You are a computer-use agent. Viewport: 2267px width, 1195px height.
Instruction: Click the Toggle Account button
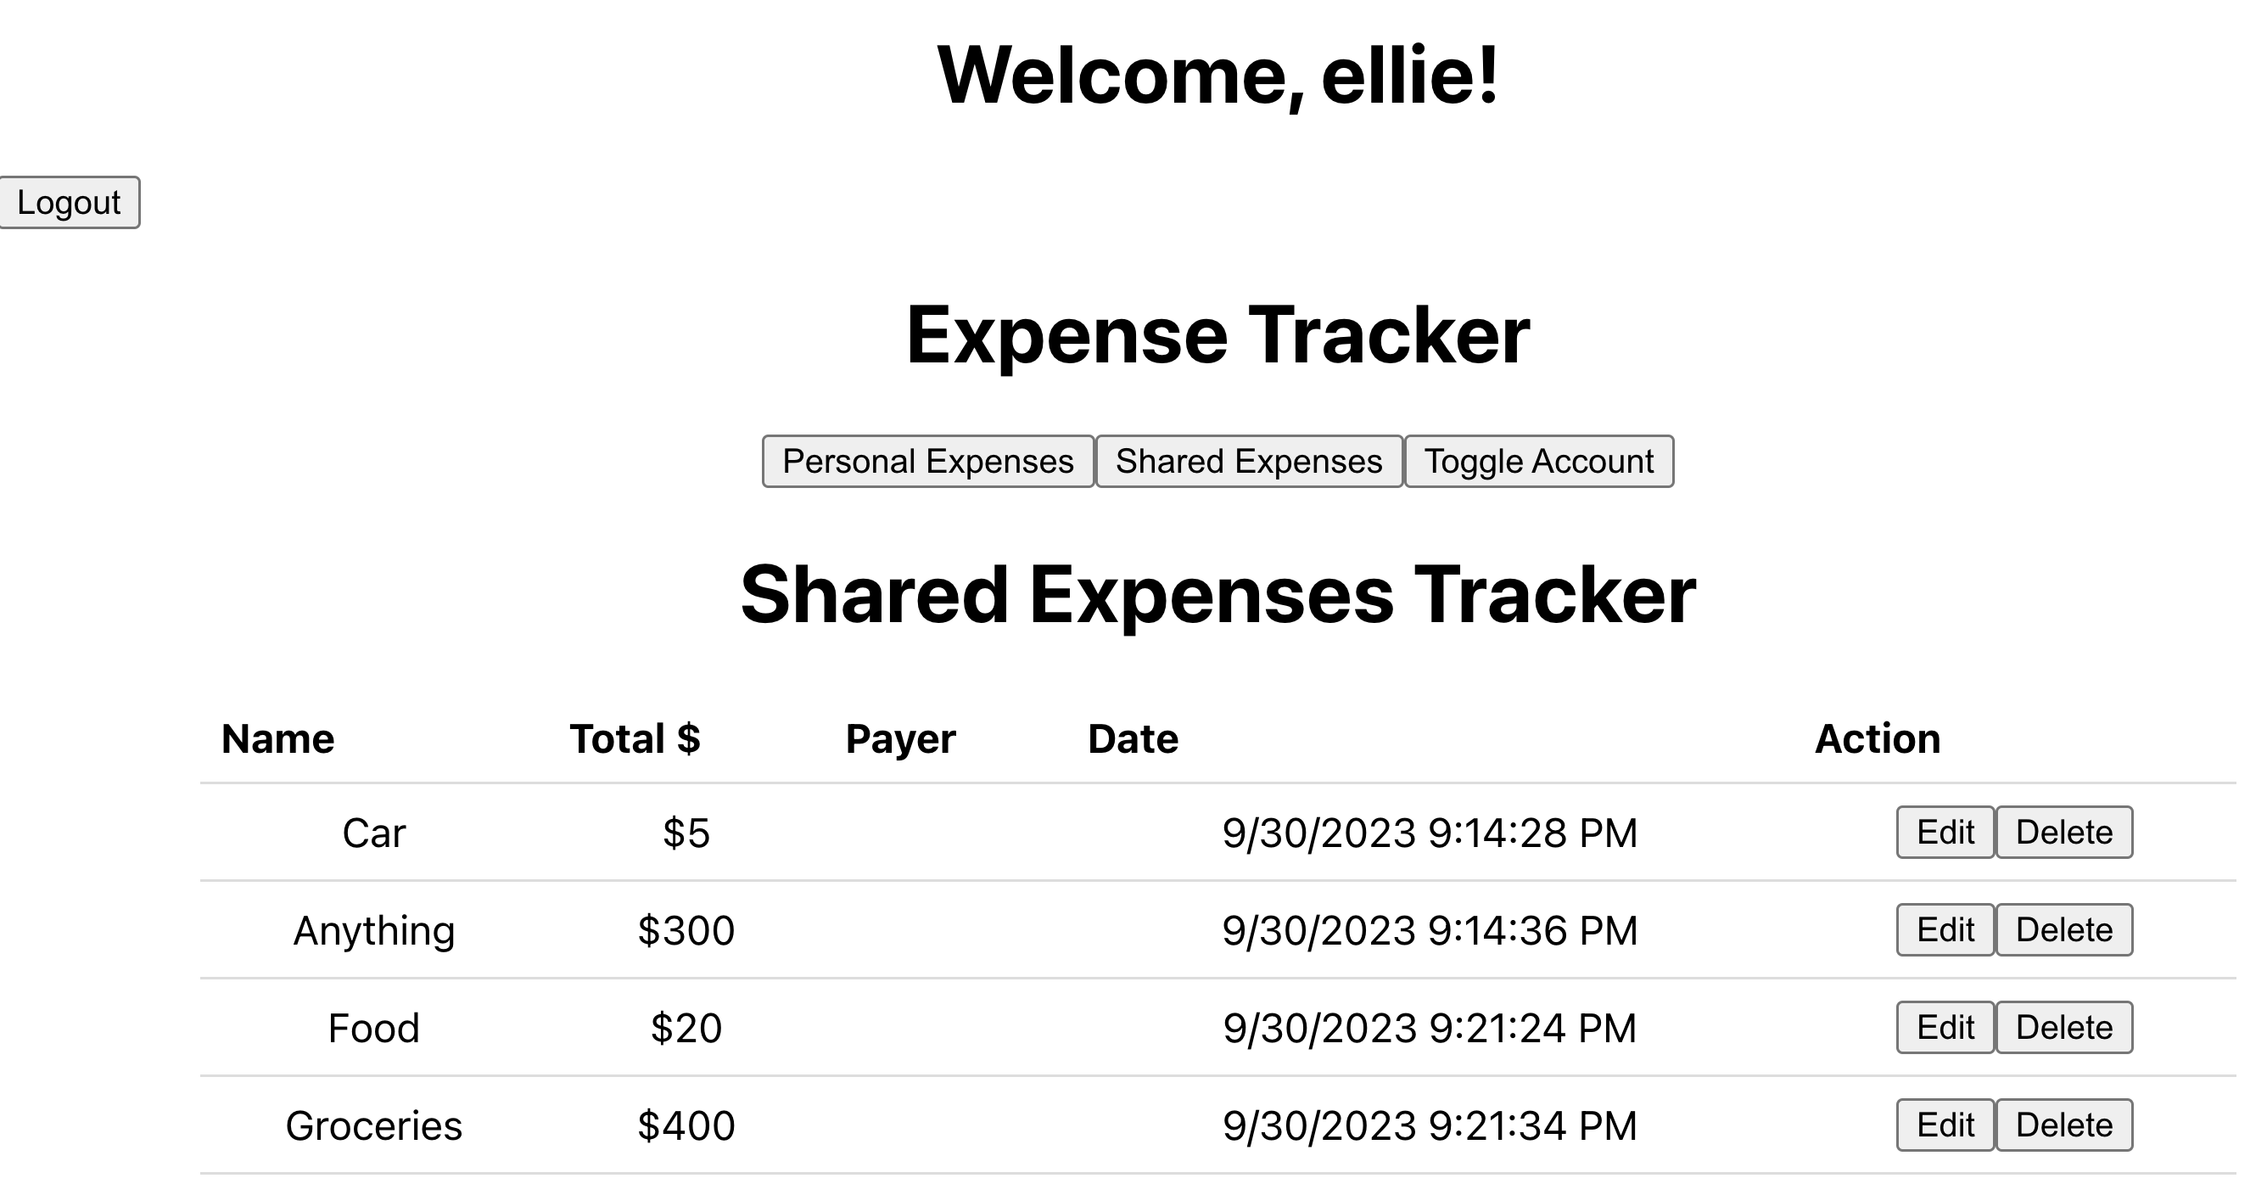coord(1539,461)
